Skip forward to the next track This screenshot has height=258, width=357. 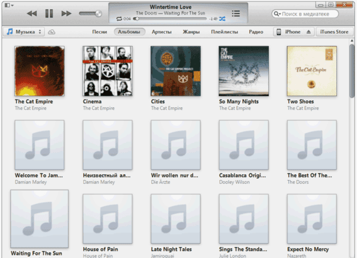pyautogui.click(x=66, y=14)
